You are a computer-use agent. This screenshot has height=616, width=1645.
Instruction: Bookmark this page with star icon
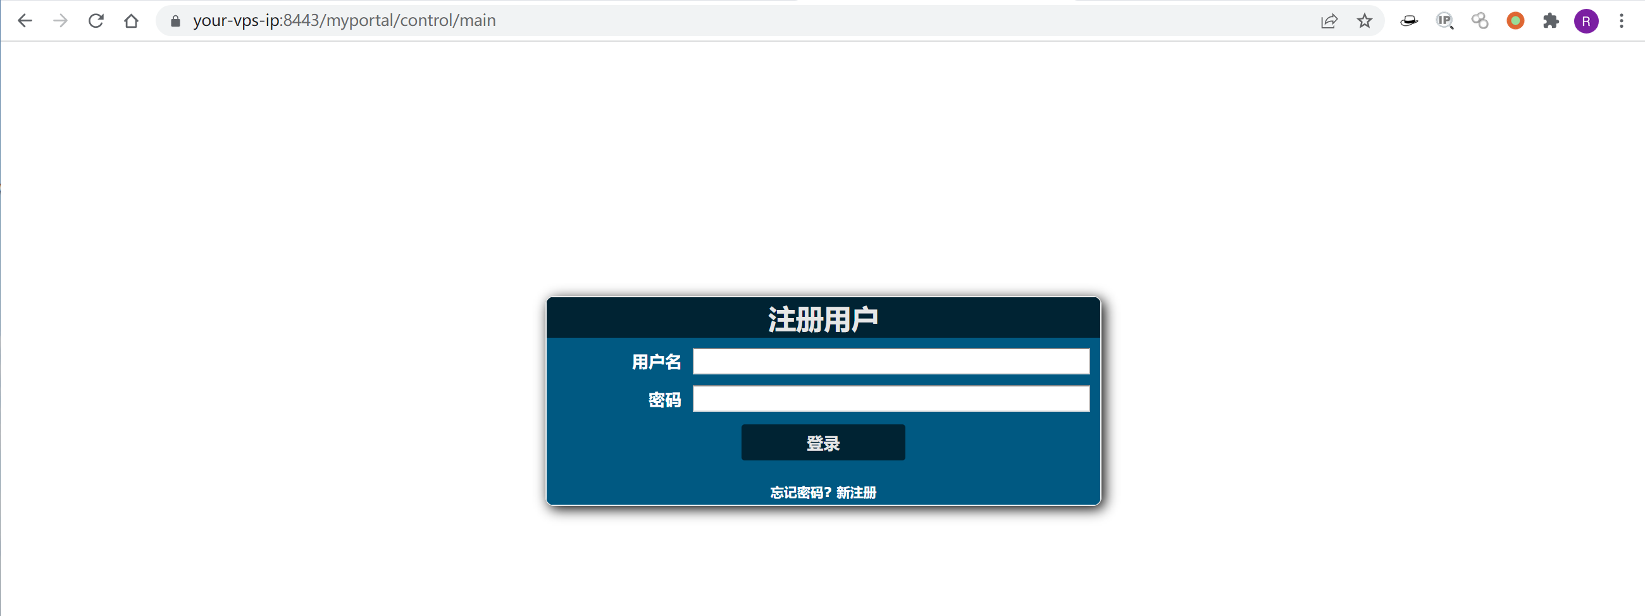tap(1365, 21)
